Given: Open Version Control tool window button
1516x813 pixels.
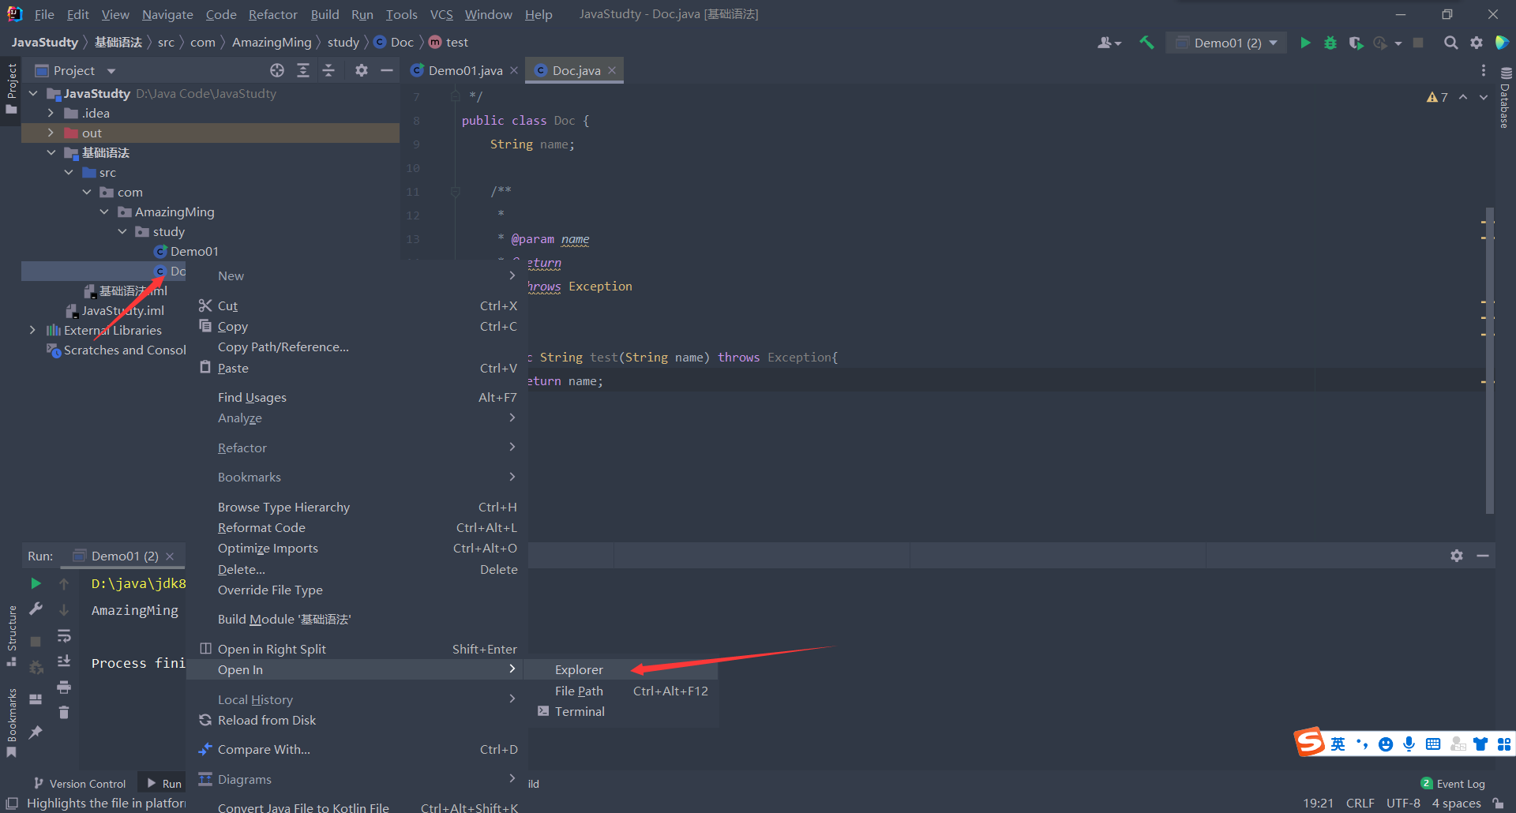Looking at the screenshot, I should coord(80,783).
